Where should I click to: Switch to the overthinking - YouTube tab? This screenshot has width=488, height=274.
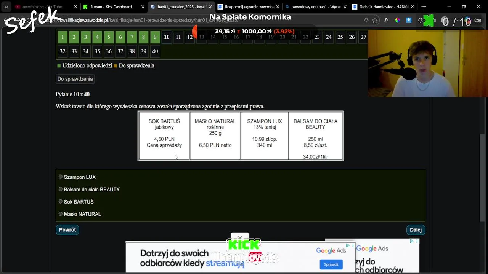45,7
